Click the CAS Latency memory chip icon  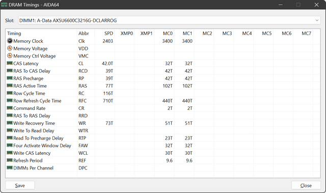pyautogui.click(x=10, y=63)
